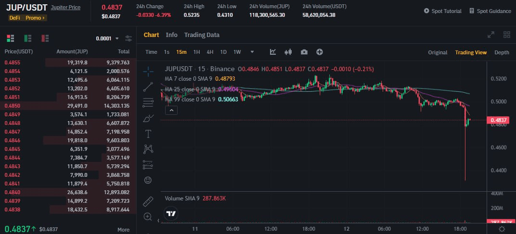This screenshot has height=234, width=516.
Task: Show both bids and asks order book view
Action: click(11, 38)
